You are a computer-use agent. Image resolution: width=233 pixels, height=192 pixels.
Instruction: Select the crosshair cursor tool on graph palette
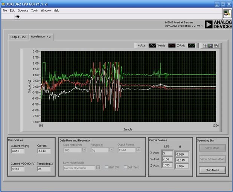click(205, 46)
